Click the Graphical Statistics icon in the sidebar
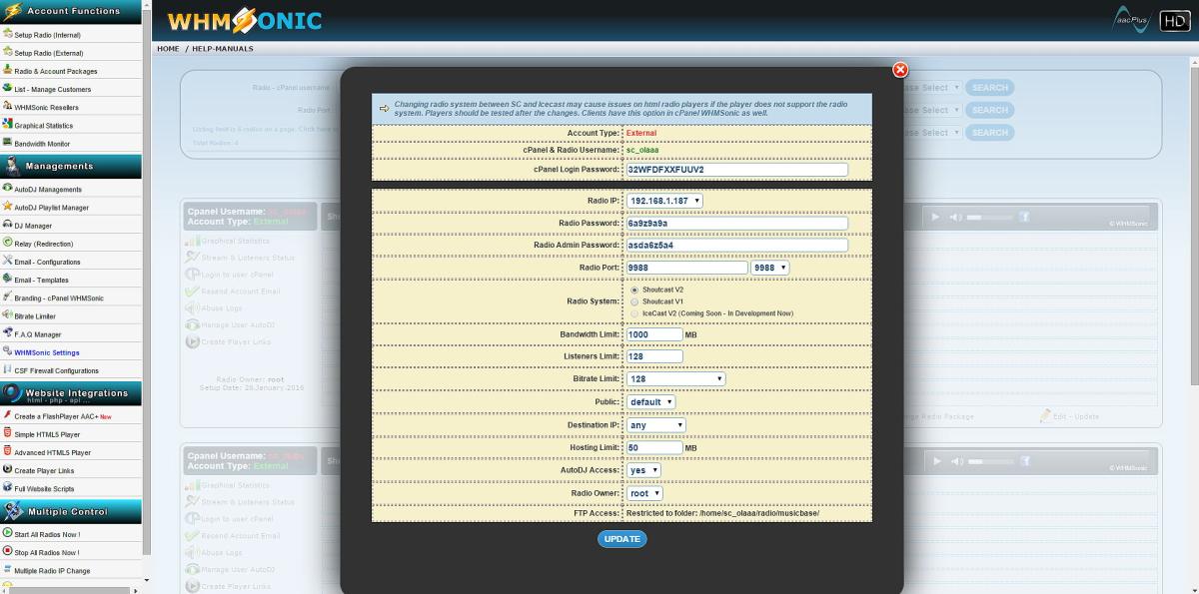1199x594 pixels. tap(8, 125)
